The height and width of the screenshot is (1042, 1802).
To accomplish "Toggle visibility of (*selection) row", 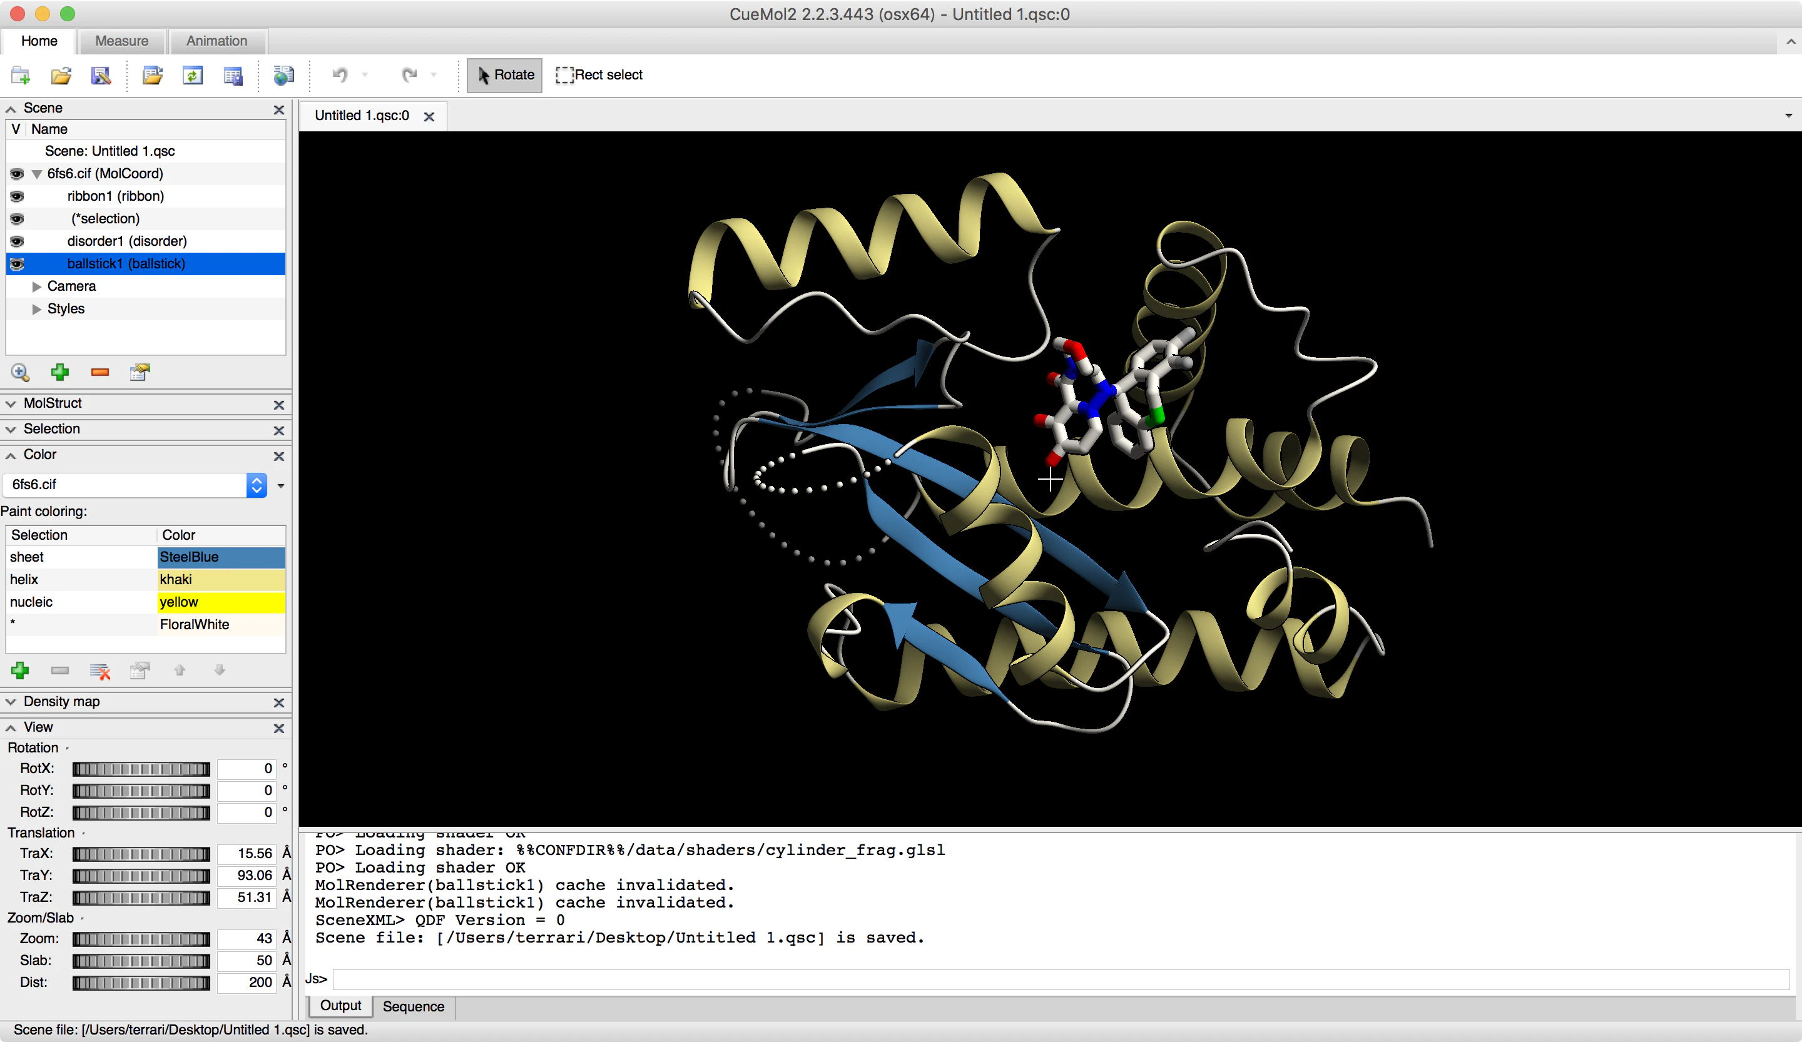I will [x=17, y=219].
